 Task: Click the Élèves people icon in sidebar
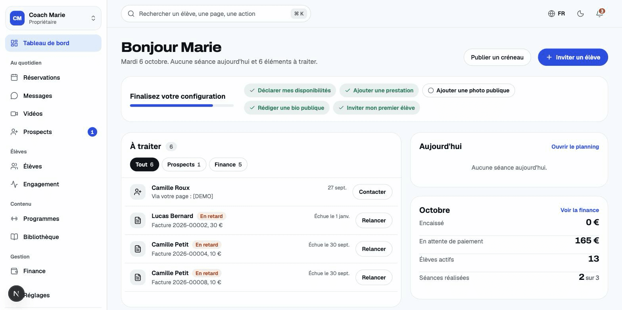coord(14,166)
